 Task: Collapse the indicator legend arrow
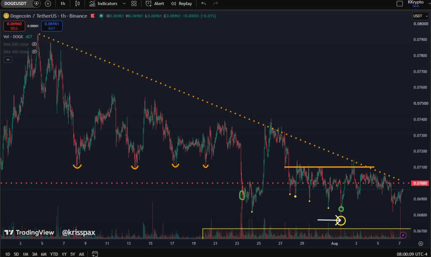coord(8,59)
